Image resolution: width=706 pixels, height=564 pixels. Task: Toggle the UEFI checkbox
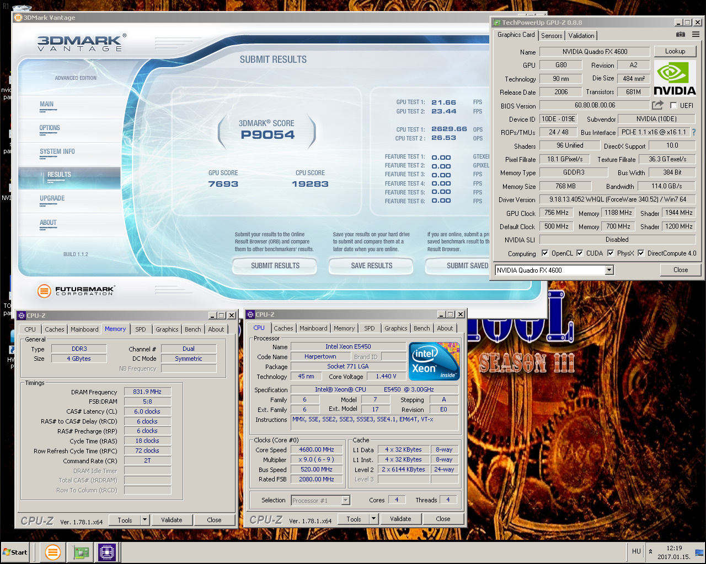pyautogui.click(x=673, y=105)
